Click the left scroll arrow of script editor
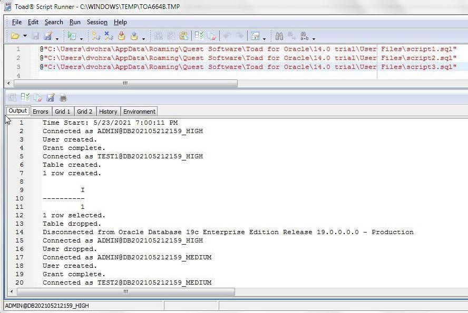The image size is (468, 313). coord(8,84)
